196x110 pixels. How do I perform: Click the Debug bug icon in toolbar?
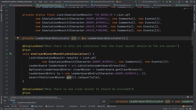click(167, 2)
